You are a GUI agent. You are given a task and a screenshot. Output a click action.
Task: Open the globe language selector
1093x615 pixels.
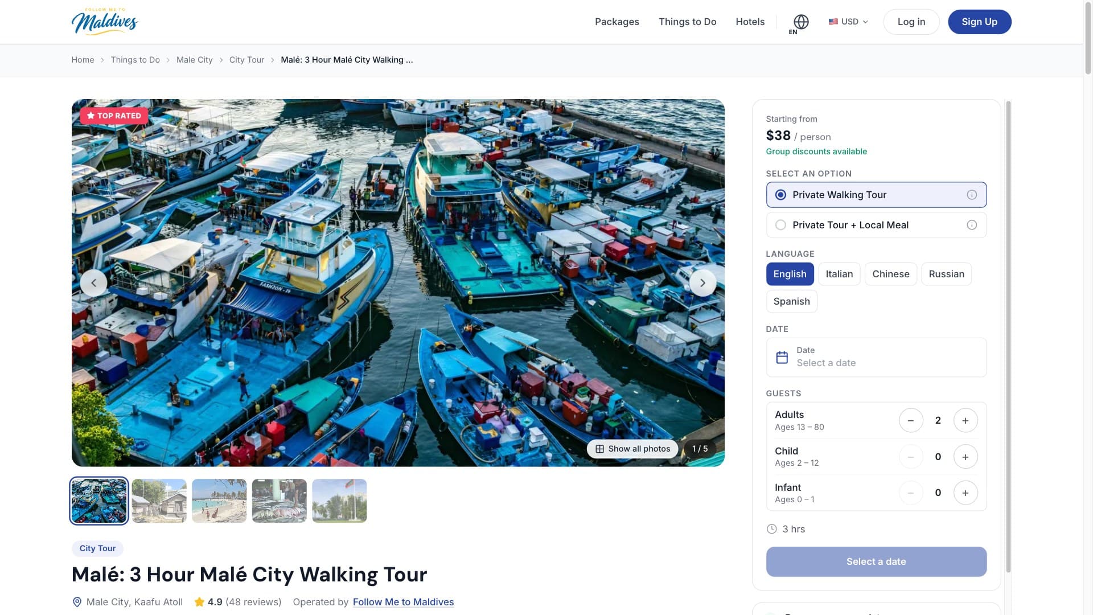pos(800,24)
